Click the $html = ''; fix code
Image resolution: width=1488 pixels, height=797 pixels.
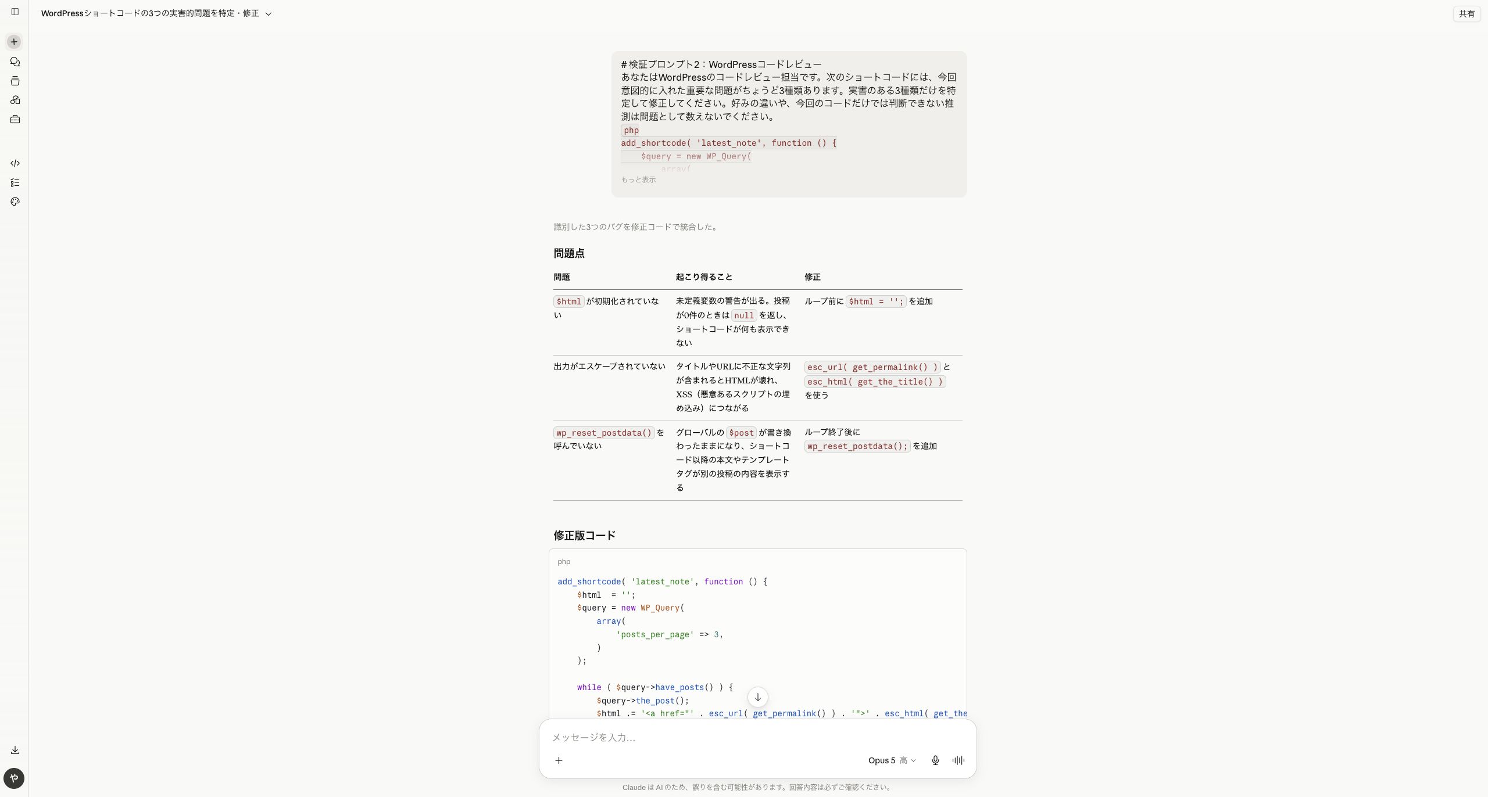click(876, 301)
